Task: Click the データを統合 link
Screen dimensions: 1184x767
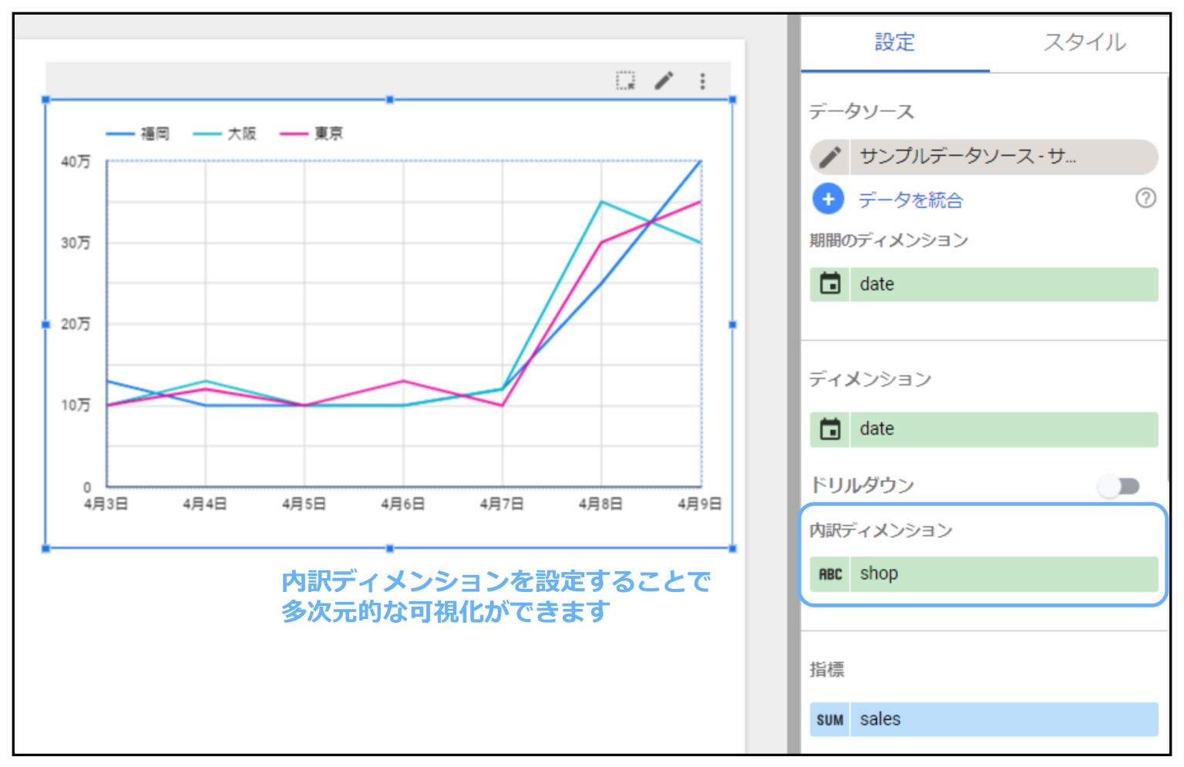Action: pos(910,200)
